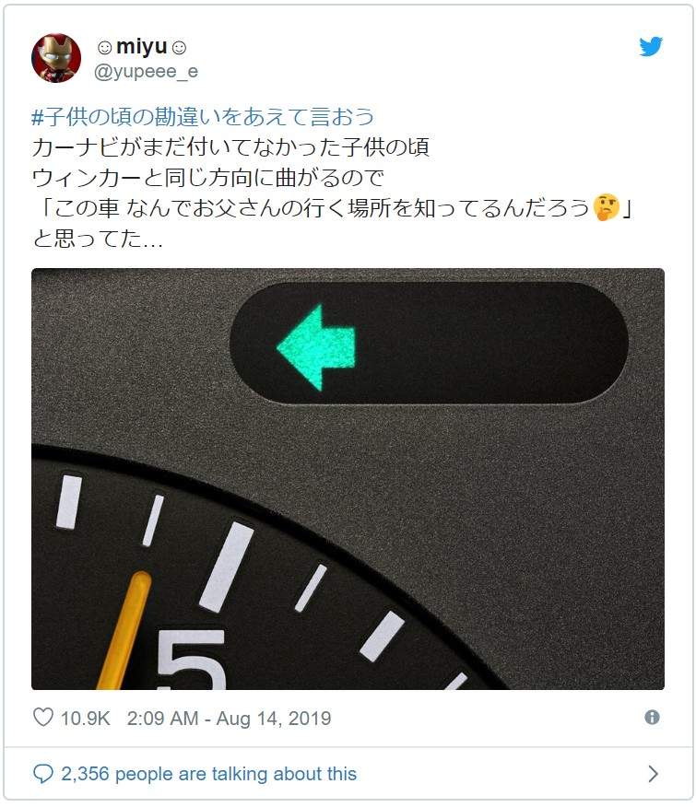
Task: Click the speedometer number 5 in photo
Action: 192,660
